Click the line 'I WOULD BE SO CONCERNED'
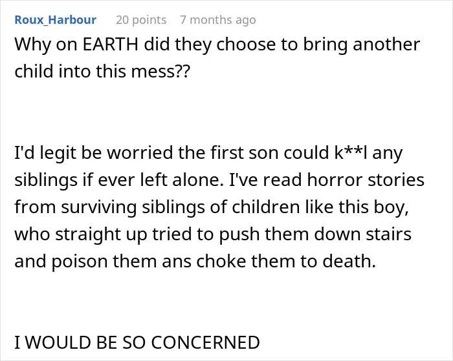453x361 pixels. coord(137,342)
